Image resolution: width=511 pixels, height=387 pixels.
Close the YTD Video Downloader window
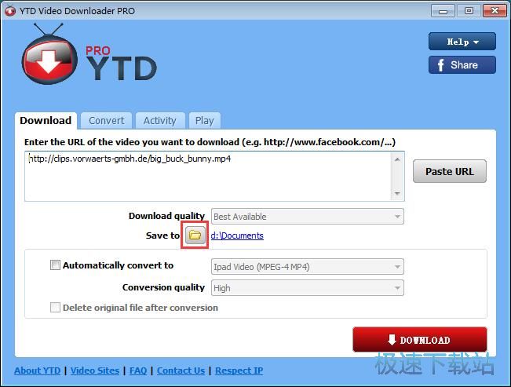pyautogui.click(x=495, y=11)
